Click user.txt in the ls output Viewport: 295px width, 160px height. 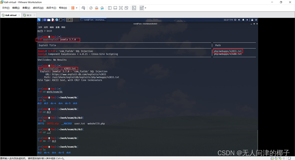(x=79, y=124)
